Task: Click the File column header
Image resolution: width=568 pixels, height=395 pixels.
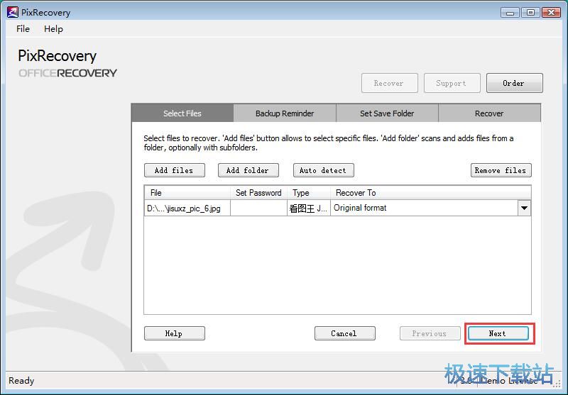Action: click(187, 193)
